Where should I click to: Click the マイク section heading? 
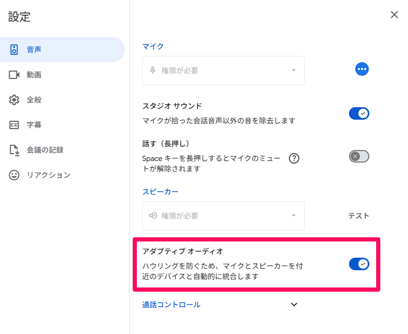coord(153,47)
